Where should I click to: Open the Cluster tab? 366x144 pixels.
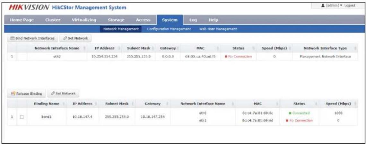pyautogui.click(x=53, y=20)
